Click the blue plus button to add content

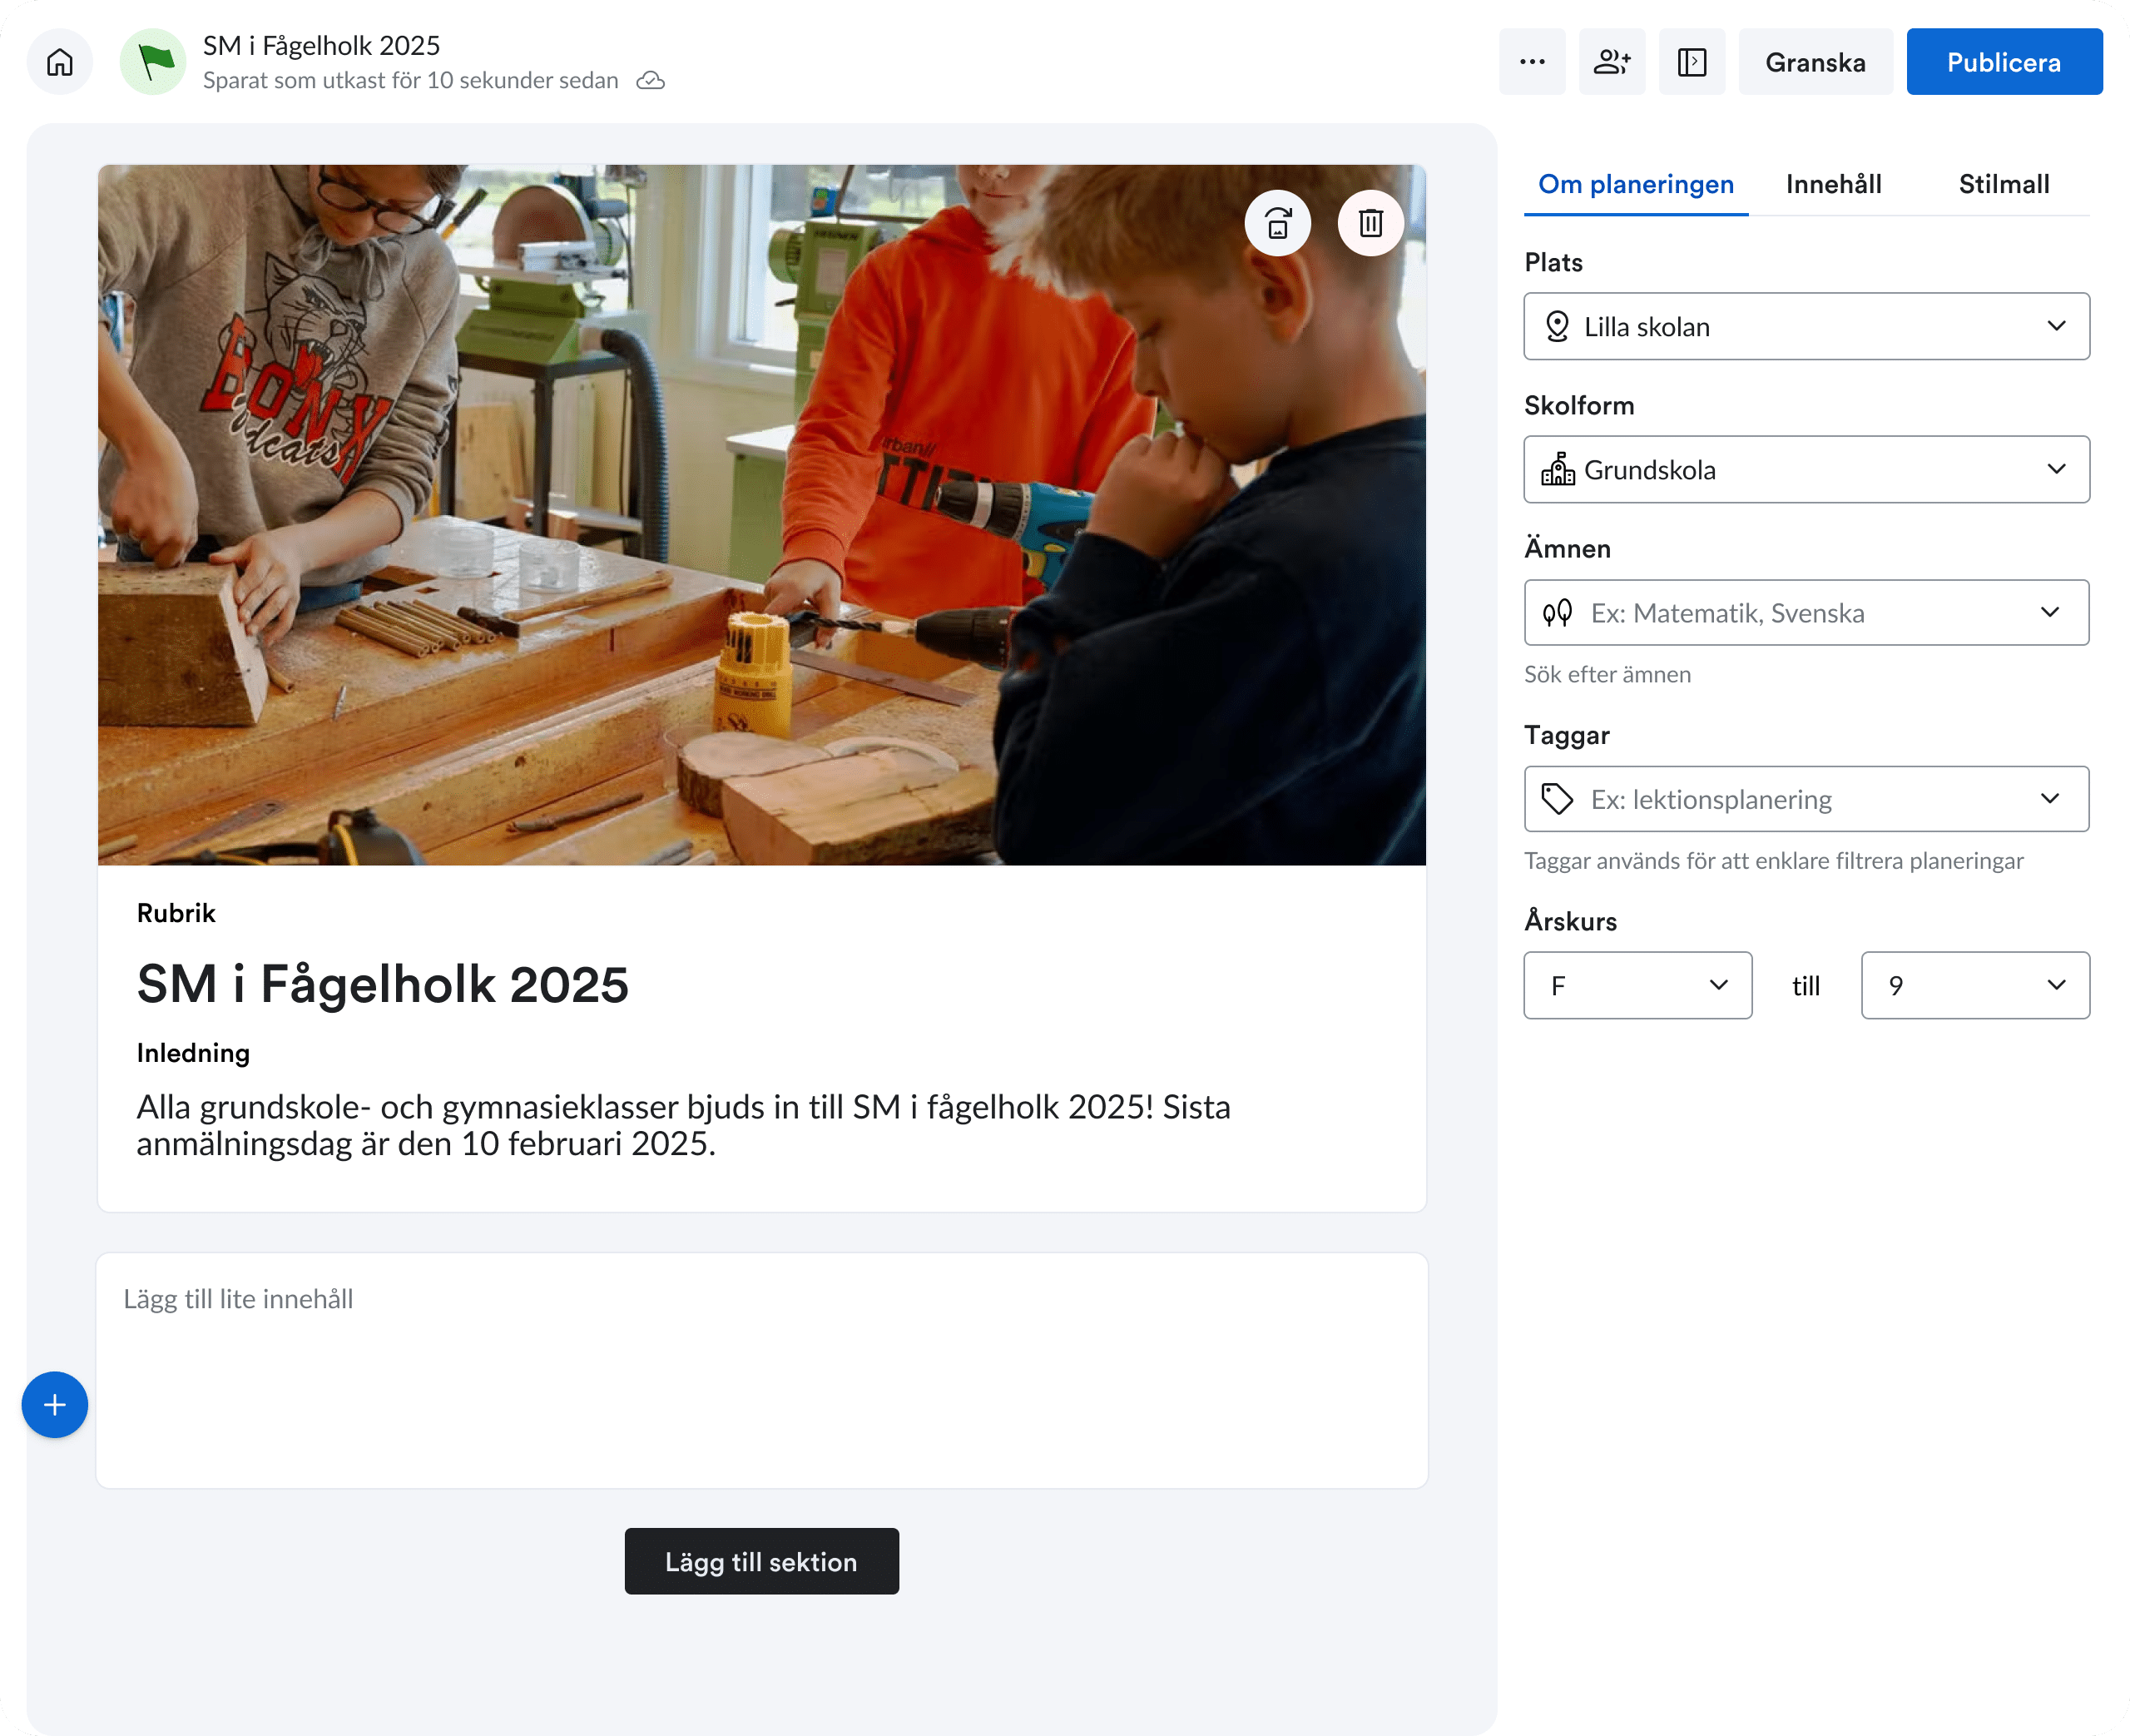tap(54, 1404)
